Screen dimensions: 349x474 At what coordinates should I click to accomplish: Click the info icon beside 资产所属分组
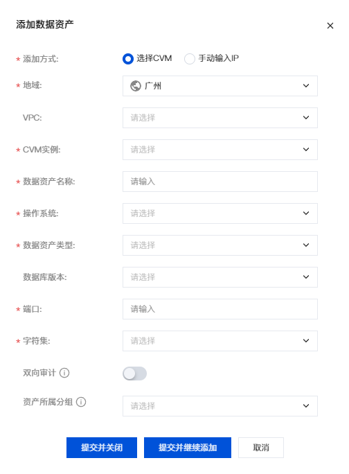(x=81, y=402)
